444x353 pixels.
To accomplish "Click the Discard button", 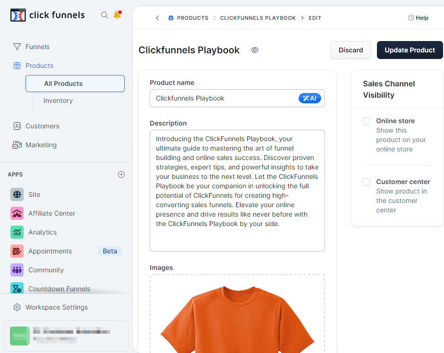I will 350,50.
